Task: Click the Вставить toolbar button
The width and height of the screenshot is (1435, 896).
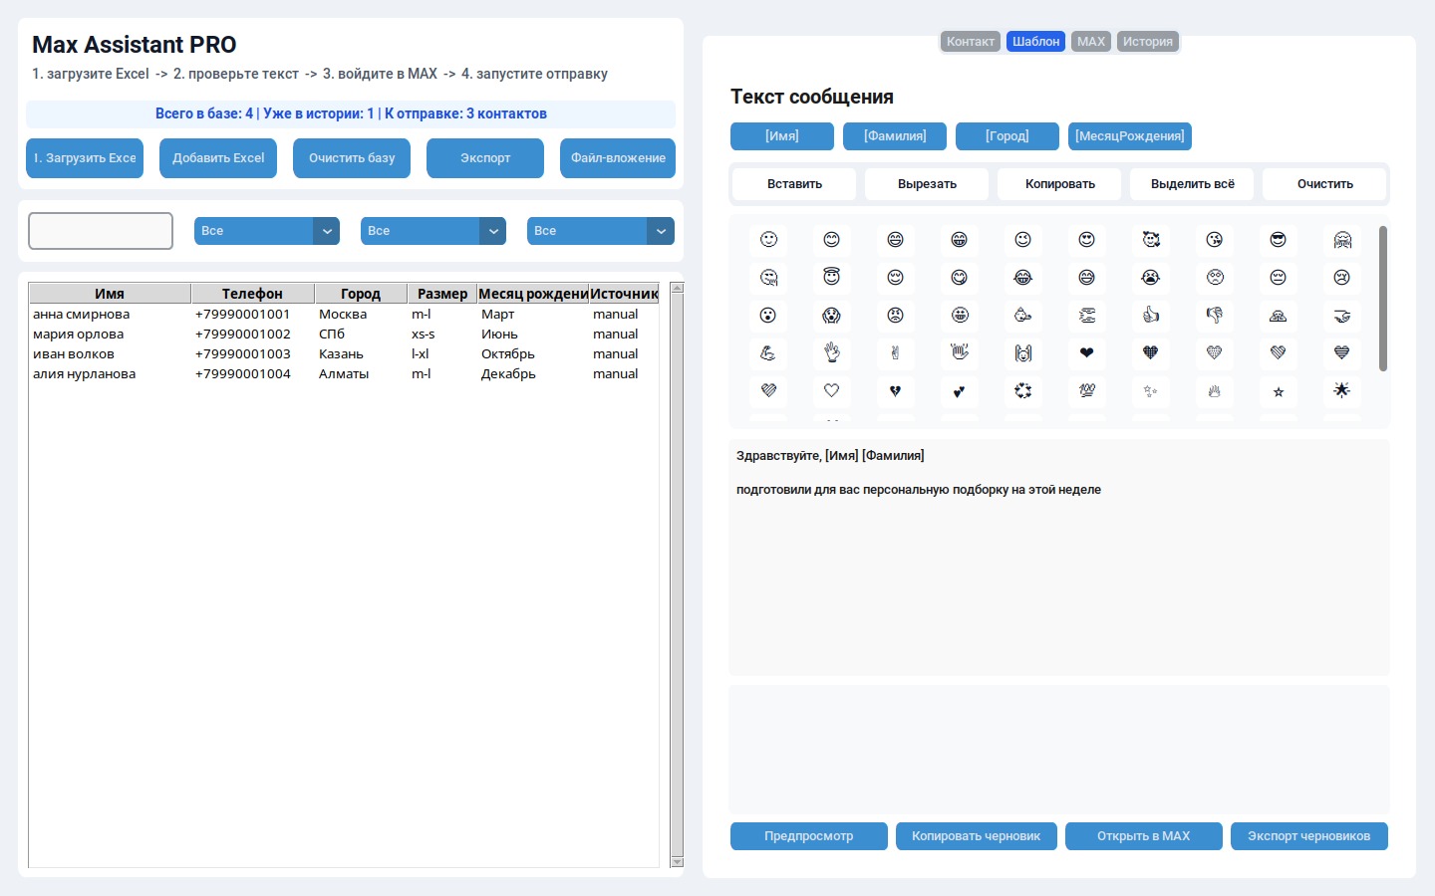Action: [x=794, y=184]
